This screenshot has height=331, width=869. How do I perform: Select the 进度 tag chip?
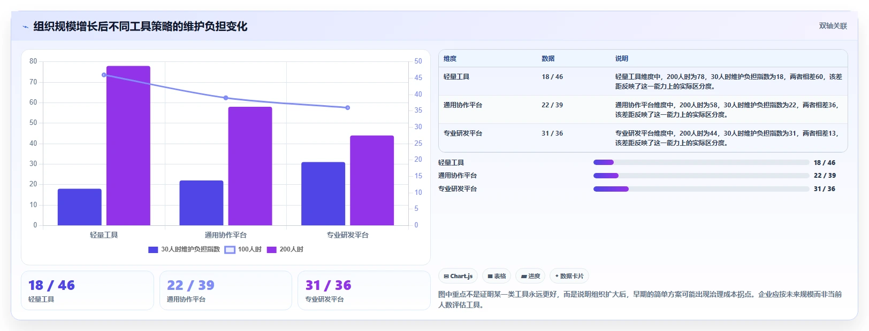[x=530, y=276]
